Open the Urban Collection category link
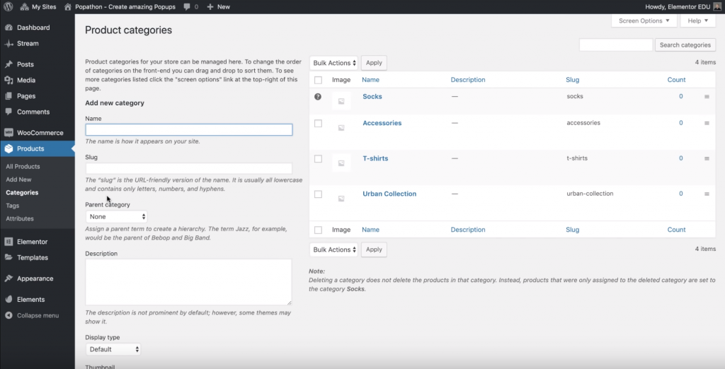The width and height of the screenshot is (725, 369). 389,194
